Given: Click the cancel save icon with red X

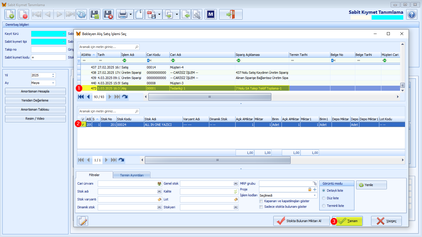Looking at the screenshot, I should (108, 14).
